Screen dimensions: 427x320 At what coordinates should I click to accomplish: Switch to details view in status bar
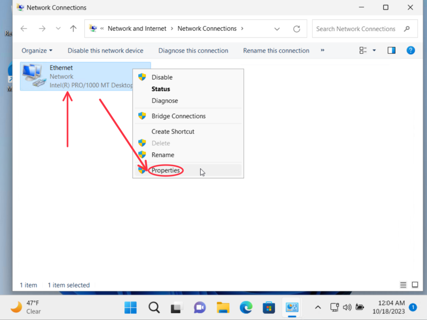coord(403,285)
